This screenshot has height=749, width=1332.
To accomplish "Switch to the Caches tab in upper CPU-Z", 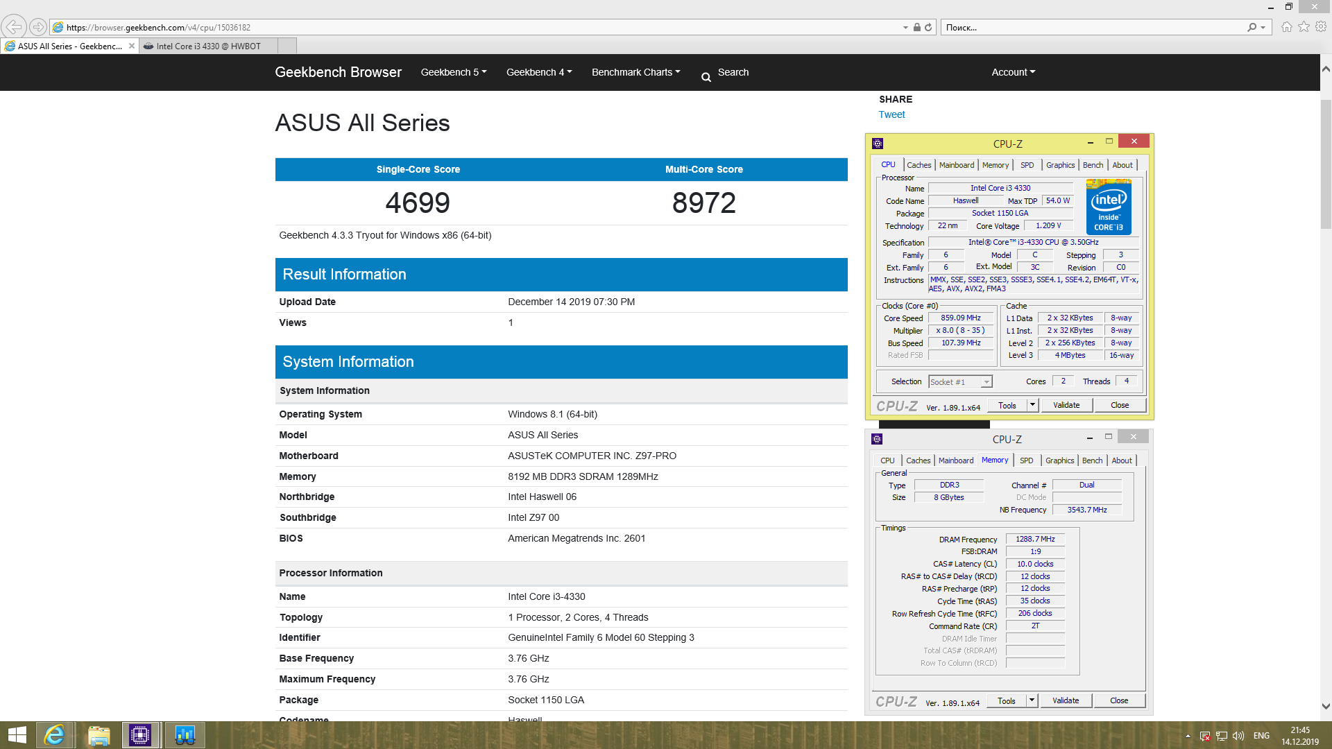I will coord(919,165).
